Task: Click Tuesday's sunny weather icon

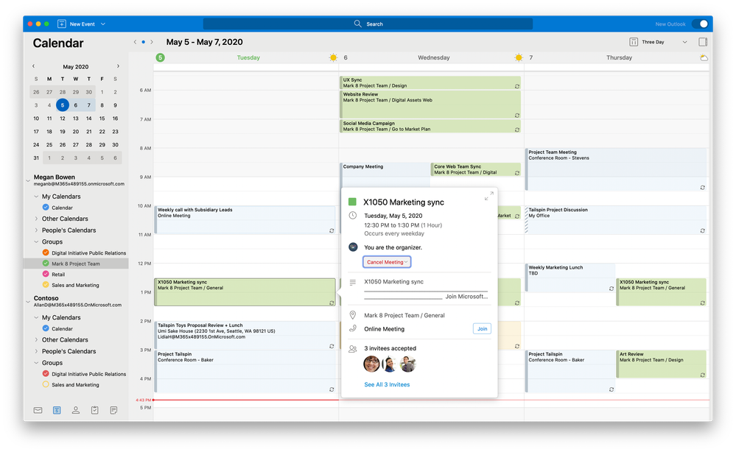Action: pyautogui.click(x=333, y=57)
